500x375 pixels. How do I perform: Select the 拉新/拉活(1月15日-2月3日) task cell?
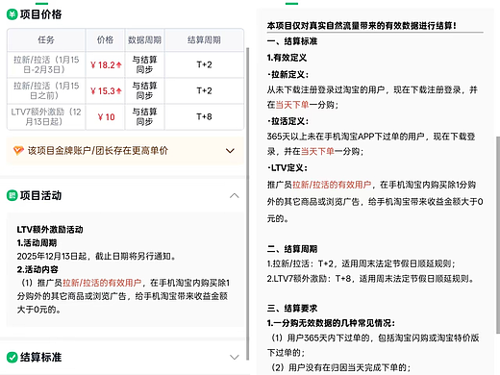point(46,64)
